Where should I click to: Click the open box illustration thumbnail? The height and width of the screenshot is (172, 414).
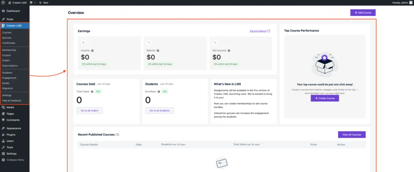[x=325, y=65]
